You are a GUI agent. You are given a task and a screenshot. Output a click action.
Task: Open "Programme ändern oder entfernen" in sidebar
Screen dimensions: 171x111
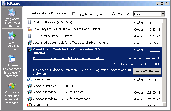(12, 18)
